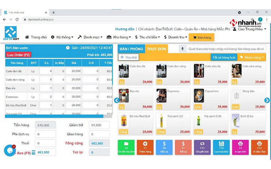Viewport: 271px width, 169px height.
Task: Go to previous menu page arrow
Action: [117, 100]
